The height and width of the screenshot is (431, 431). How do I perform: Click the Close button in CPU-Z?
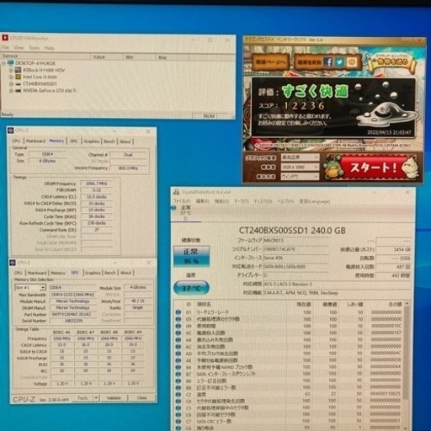(x=141, y=398)
